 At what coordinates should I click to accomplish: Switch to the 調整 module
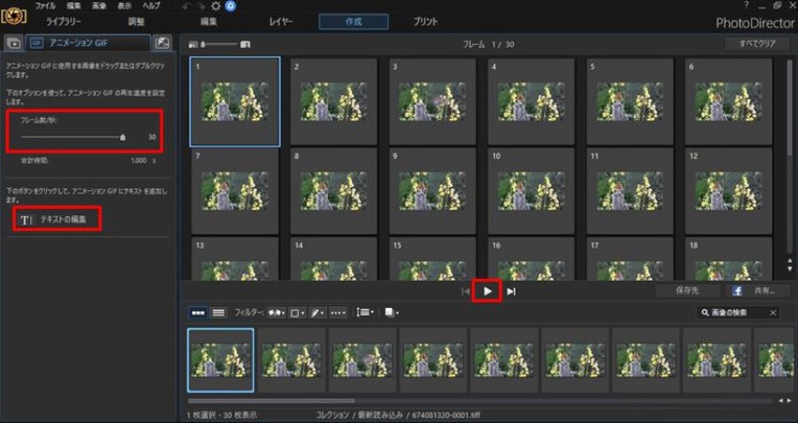tap(136, 22)
